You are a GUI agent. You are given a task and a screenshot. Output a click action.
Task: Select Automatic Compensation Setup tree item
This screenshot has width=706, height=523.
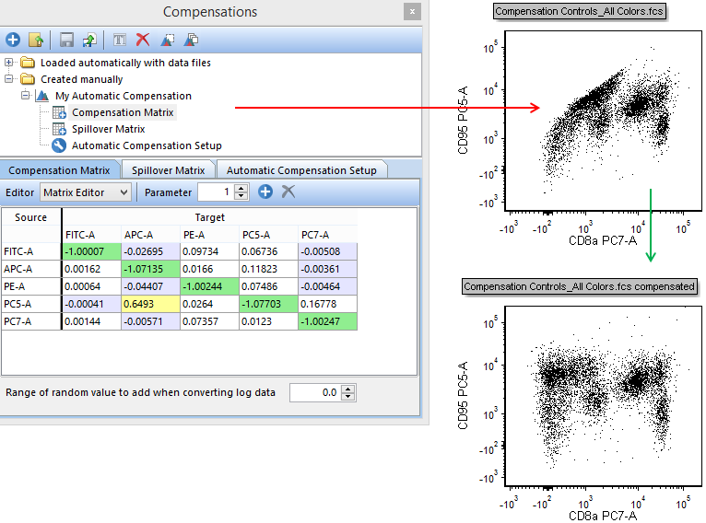[x=147, y=145]
